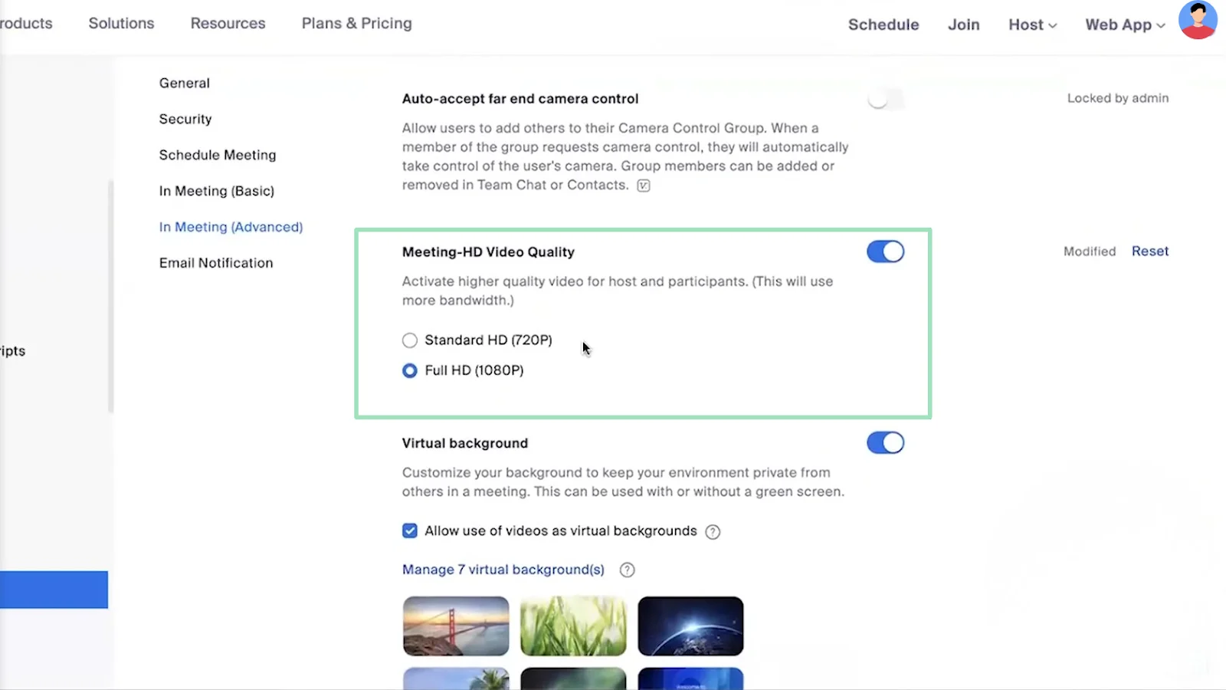Open the help tooltip next to Manage virtual backgrounds
1226x690 pixels.
pyautogui.click(x=627, y=570)
